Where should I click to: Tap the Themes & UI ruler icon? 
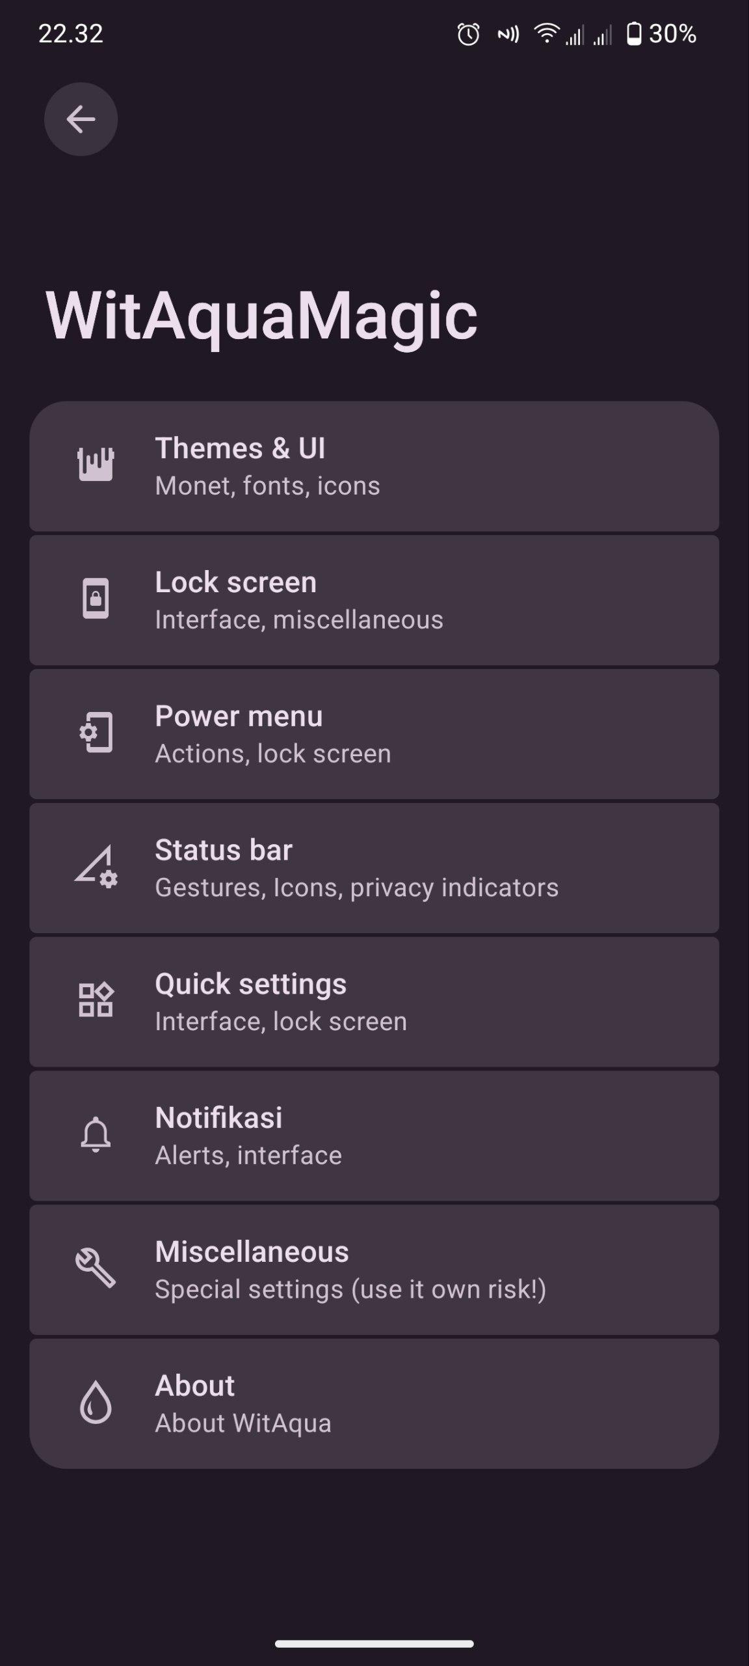(x=96, y=465)
